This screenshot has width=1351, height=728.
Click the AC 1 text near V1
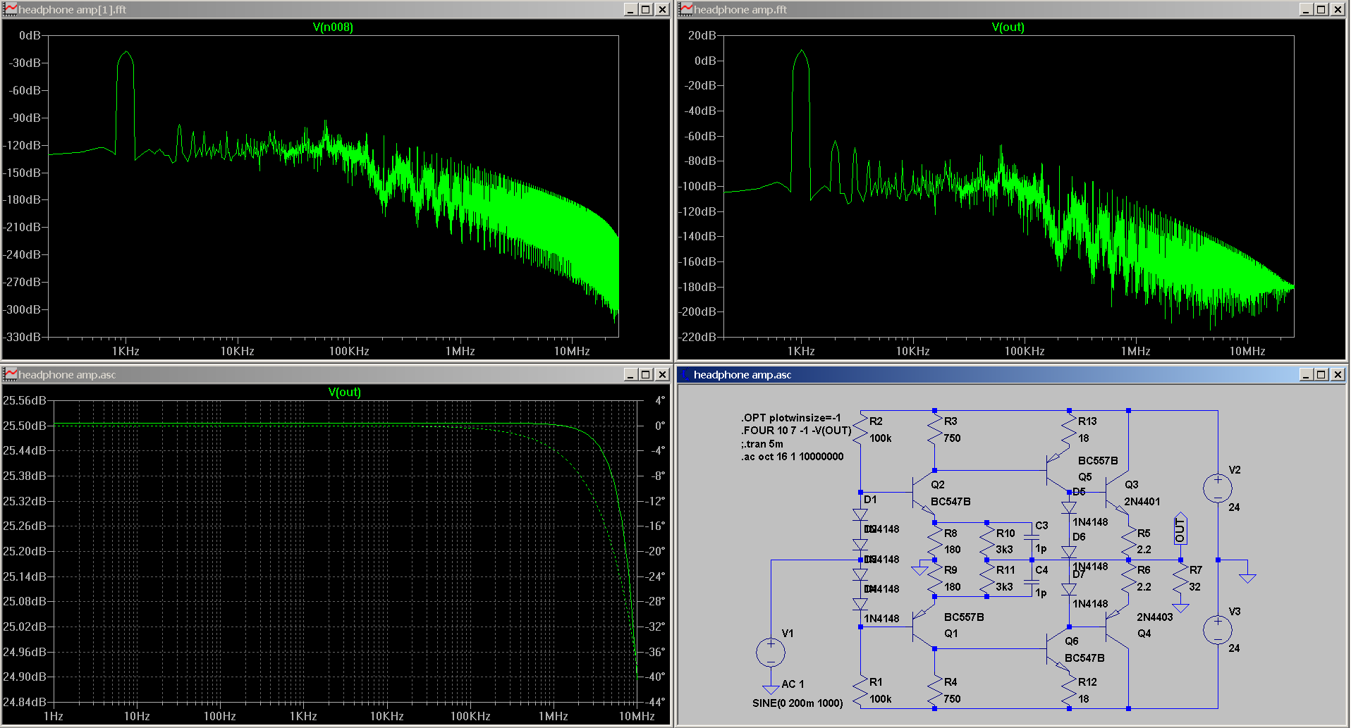tap(793, 684)
